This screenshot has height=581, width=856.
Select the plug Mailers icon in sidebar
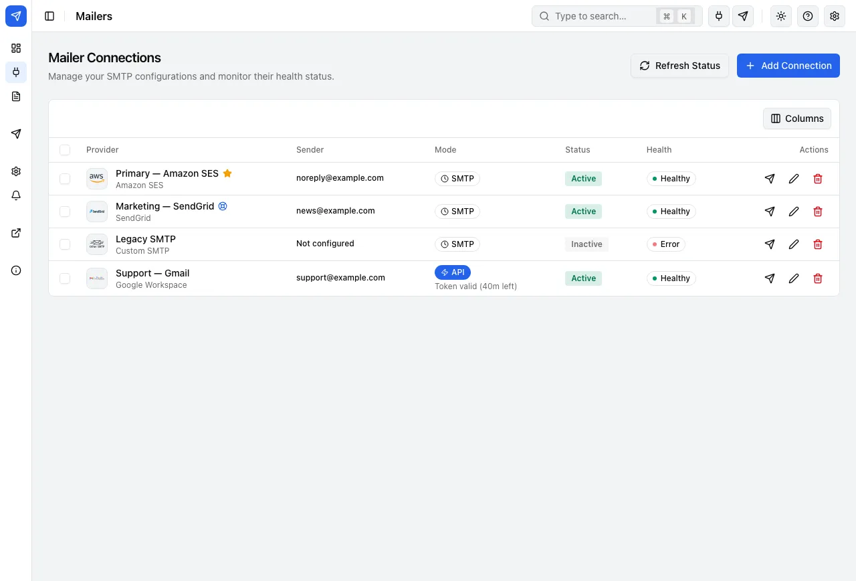click(x=16, y=72)
